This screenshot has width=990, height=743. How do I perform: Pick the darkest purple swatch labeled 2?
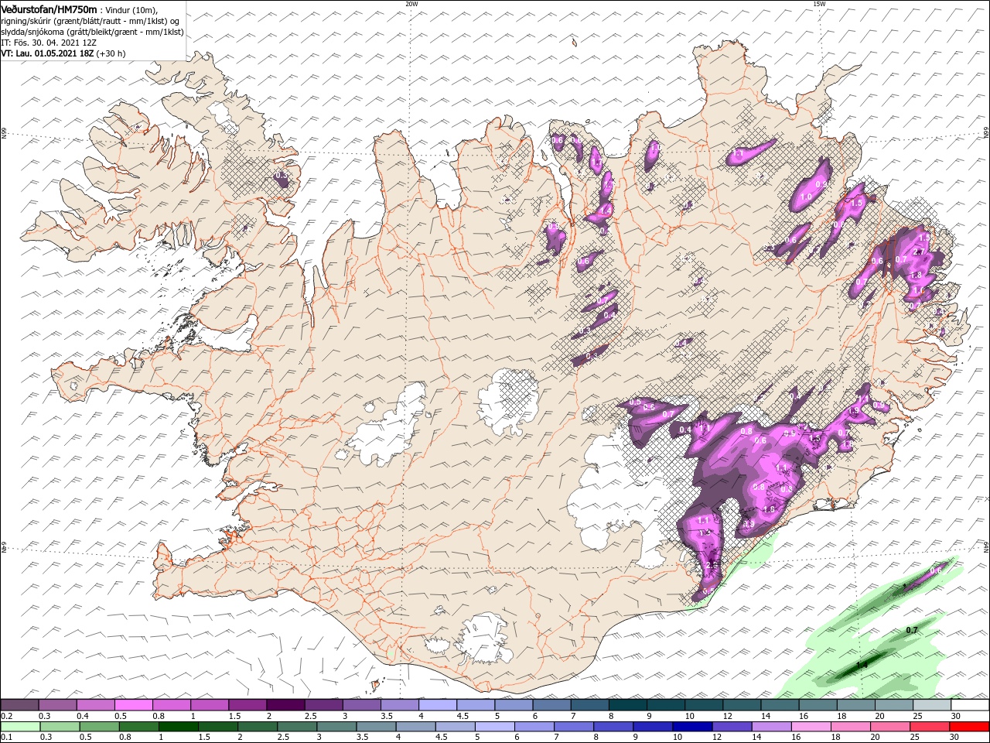coord(285,705)
